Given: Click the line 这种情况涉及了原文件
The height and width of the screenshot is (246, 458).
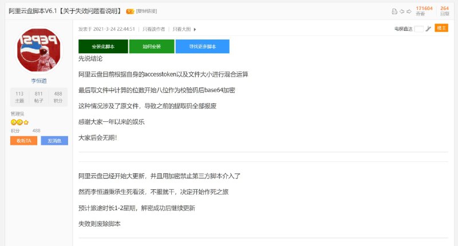Looking at the screenshot, I should click(147, 106).
